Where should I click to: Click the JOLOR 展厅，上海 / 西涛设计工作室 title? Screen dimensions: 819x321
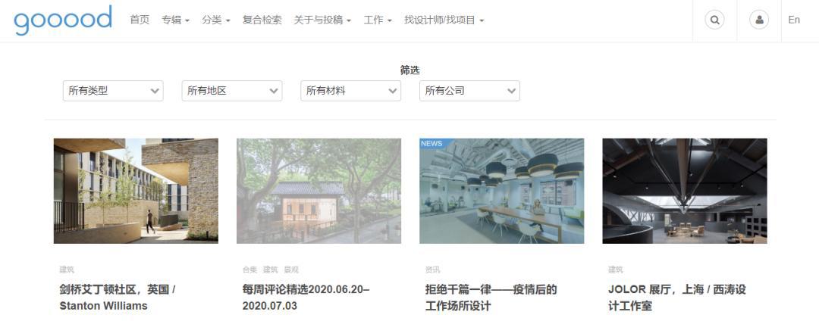coord(677,298)
